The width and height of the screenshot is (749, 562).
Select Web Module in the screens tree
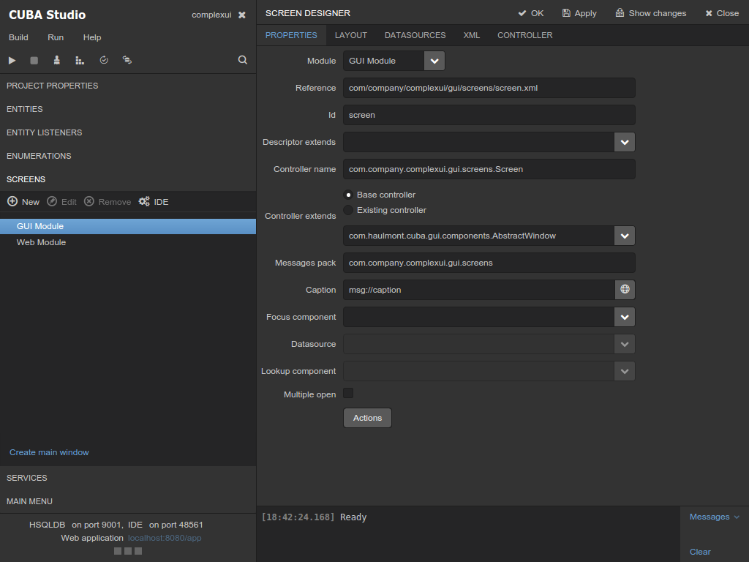click(x=41, y=242)
